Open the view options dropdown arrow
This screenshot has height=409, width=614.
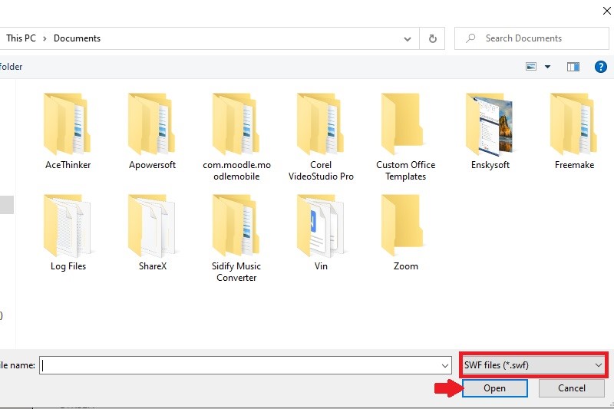tap(547, 67)
